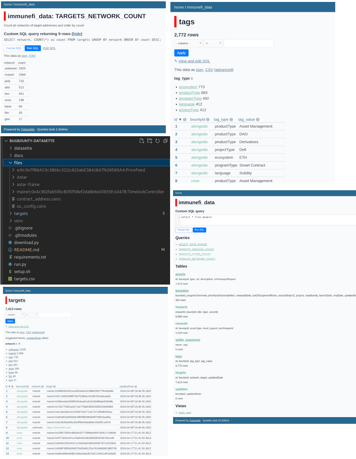The height and width of the screenshot is (459, 356).
Task: Open the network column cog in targets table
Action: (43, 386)
